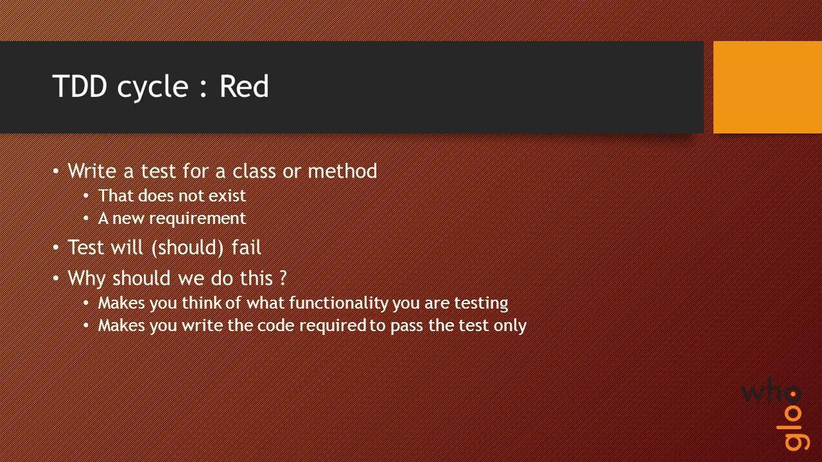The height and width of the screenshot is (462, 822).
Task: Click the bullet before 'Test will (should) fail'
Action: (56, 248)
